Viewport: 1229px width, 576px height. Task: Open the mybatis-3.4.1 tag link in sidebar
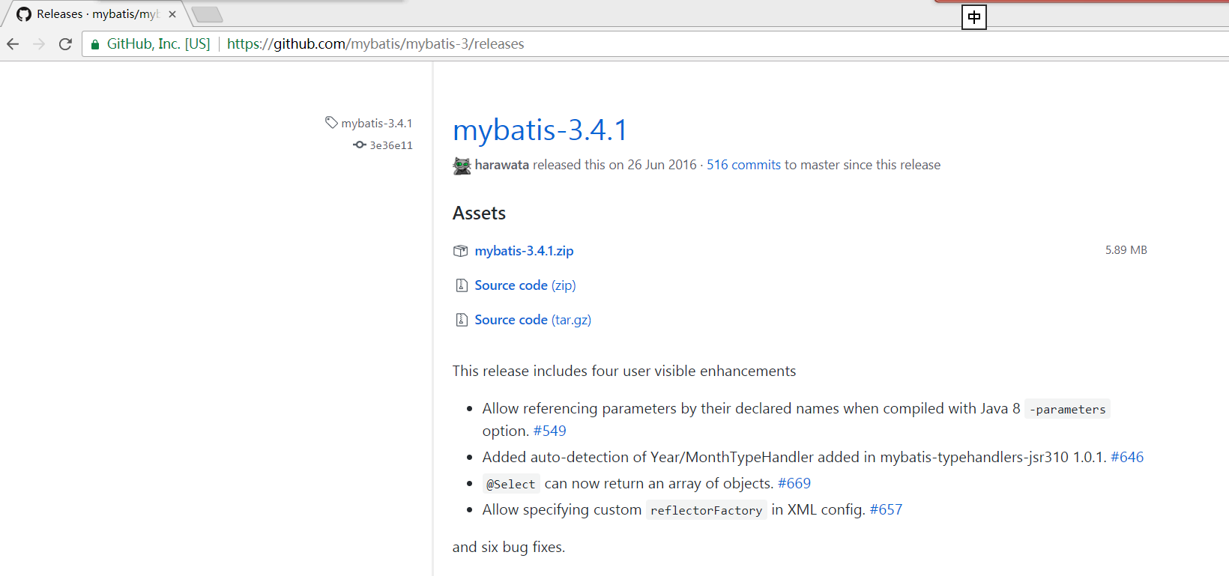click(x=377, y=123)
